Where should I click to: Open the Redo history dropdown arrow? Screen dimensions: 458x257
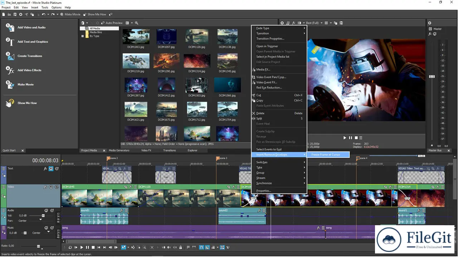tap(58, 14)
